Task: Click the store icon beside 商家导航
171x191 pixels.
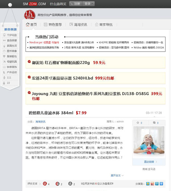Action: tap(97, 25)
